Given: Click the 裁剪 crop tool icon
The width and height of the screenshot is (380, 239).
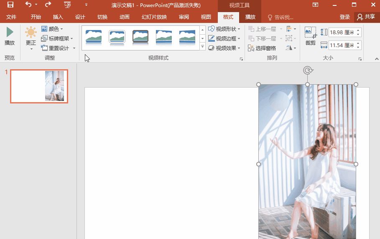Looking at the screenshot, I should pyautogui.click(x=310, y=36).
